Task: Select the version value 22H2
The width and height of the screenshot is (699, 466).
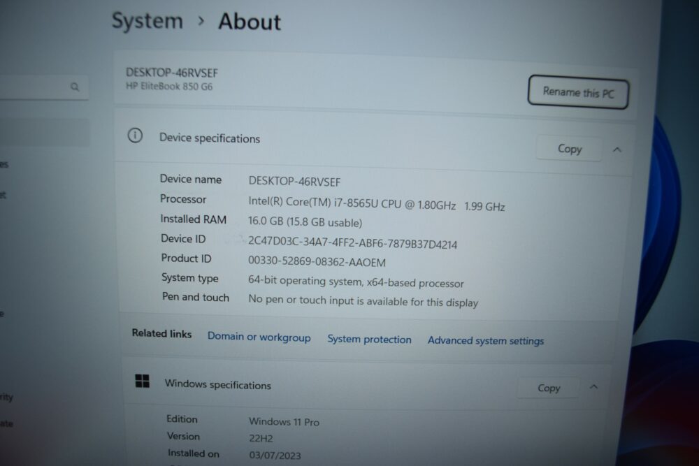Action: tap(261, 438)
